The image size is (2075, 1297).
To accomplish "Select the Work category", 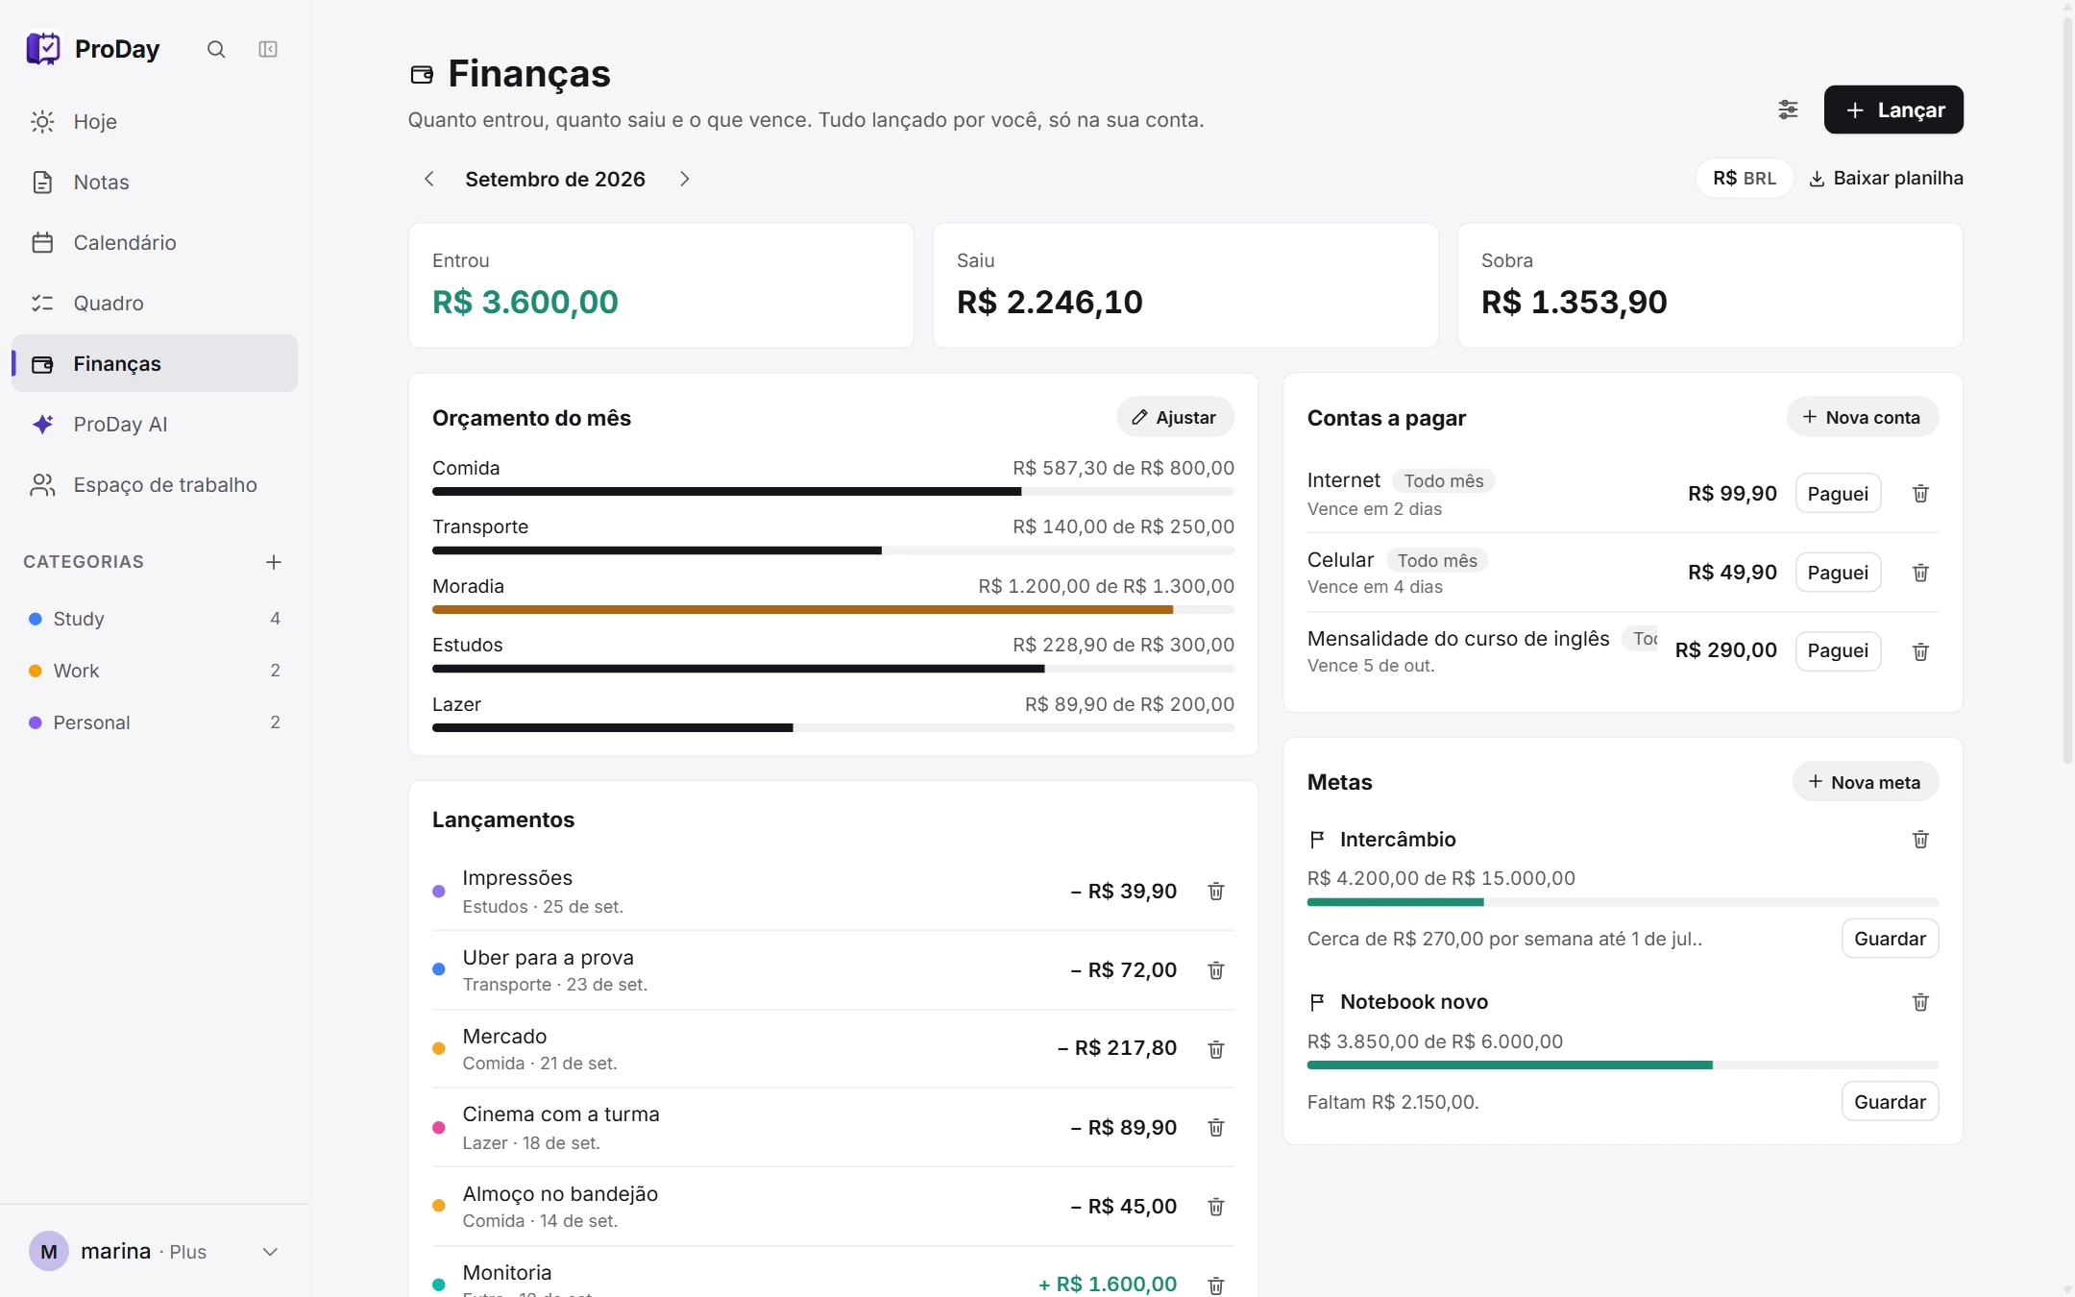I will 155,671.
